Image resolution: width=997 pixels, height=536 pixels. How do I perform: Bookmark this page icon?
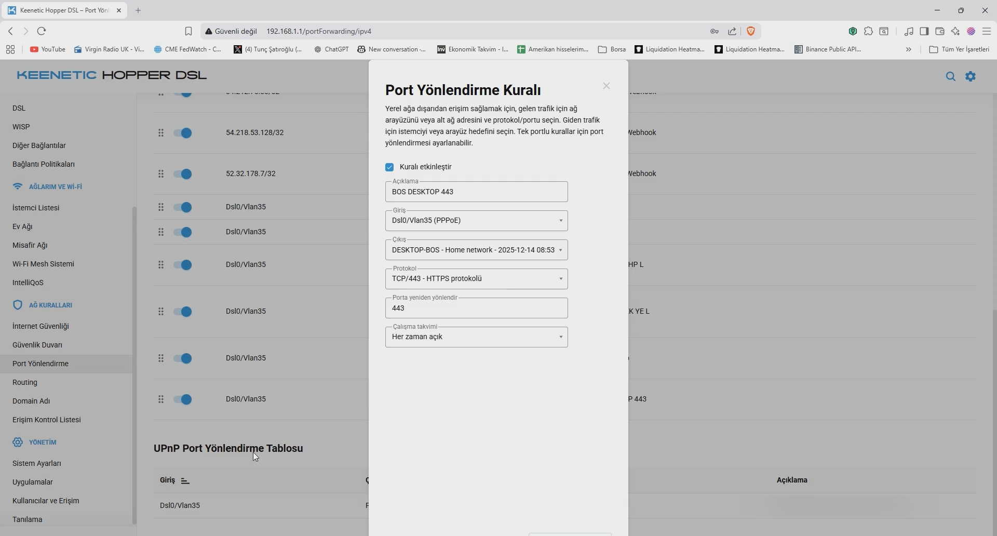point(188,31)
